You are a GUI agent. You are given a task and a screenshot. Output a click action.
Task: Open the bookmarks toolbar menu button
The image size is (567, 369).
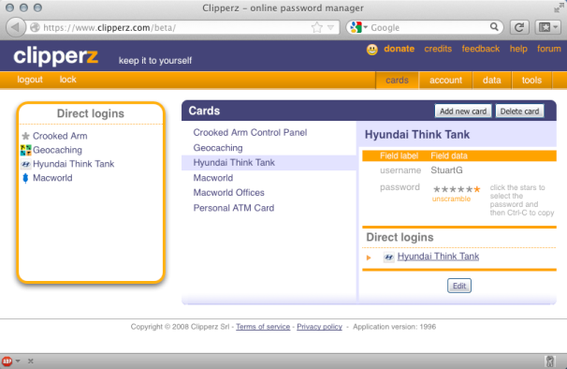click(548, 27)
